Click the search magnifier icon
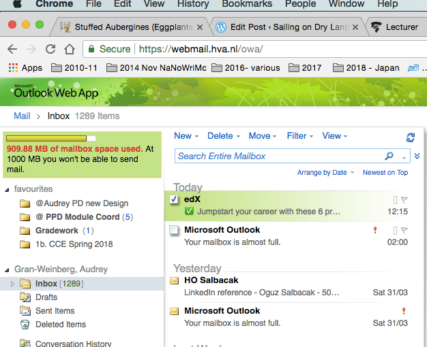The image size is (427, 347). pyautogui.click(x=389, y=156)
